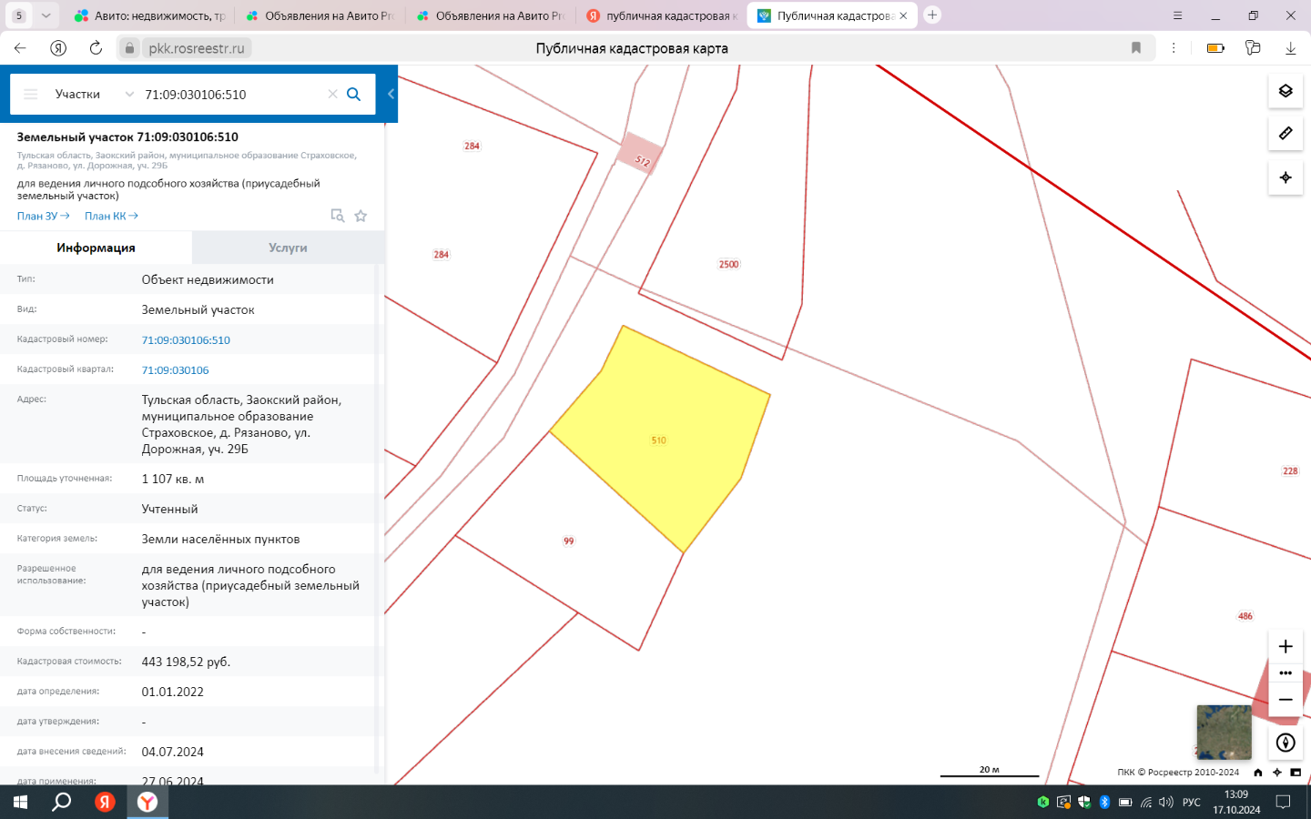The width and height of the screenshot is (1311, 819).
Task: Open Yandex Browser in taskbar
Action: pos(147,802)
